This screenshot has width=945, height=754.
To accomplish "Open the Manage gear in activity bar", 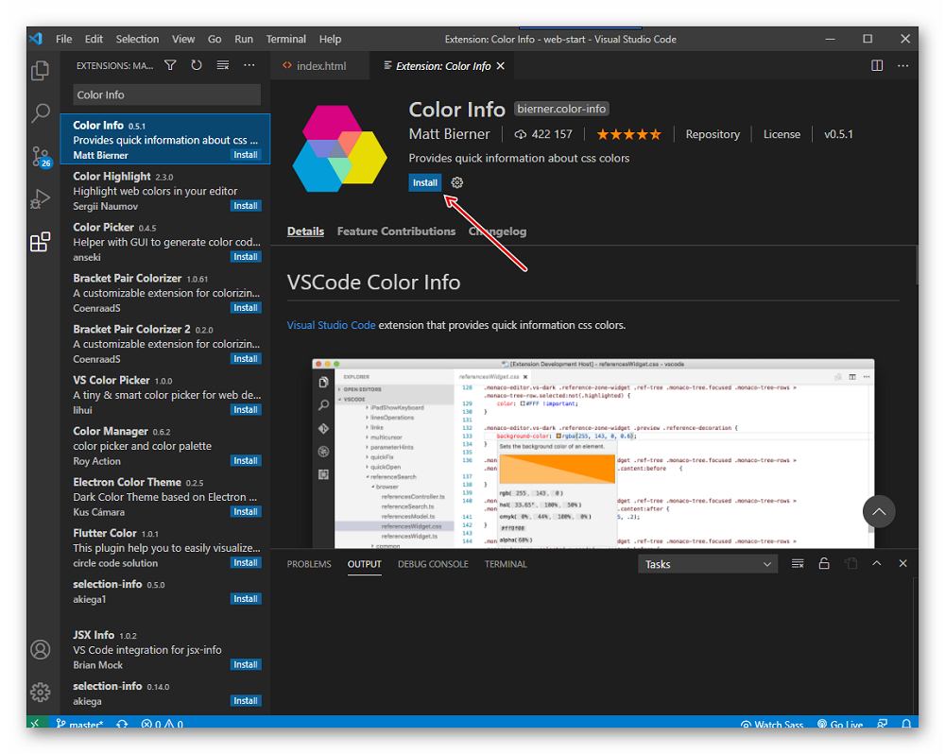I will coord(41,692).
